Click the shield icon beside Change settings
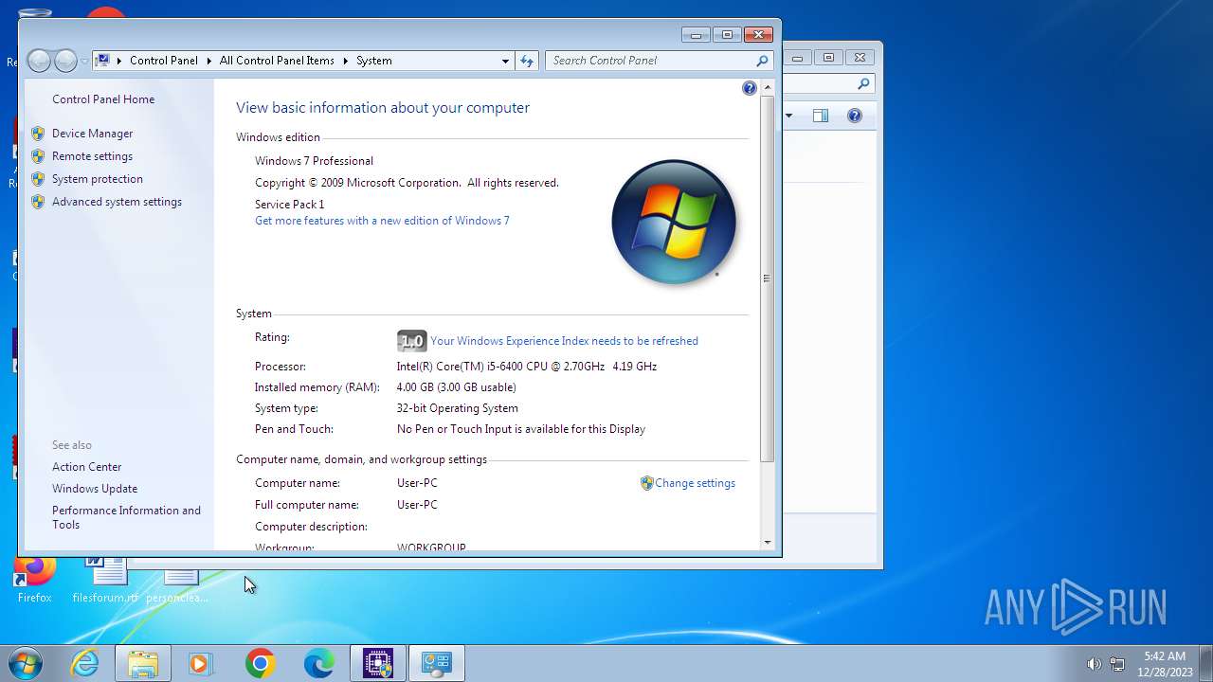Viewport: 1213px width, 682px height. (x=647, y=483)
